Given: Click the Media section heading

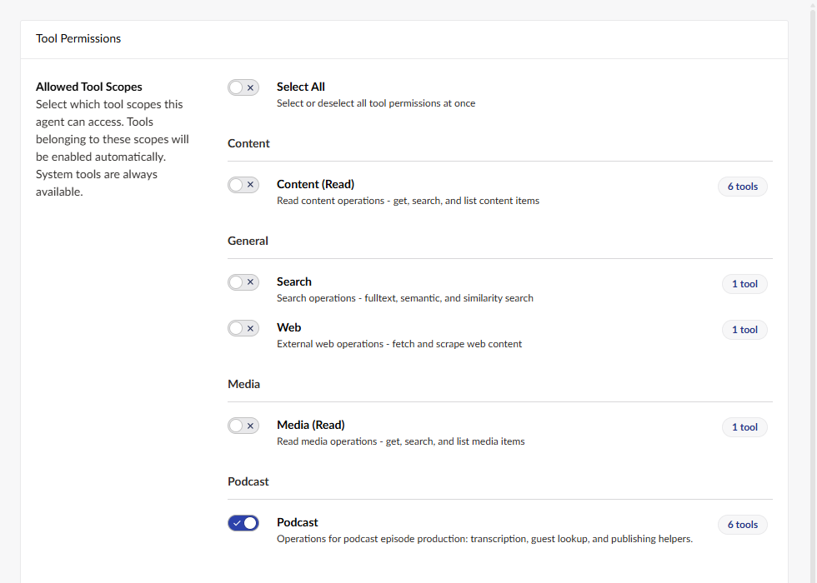Looking at the screenshot, I should [x=243, y=384].
